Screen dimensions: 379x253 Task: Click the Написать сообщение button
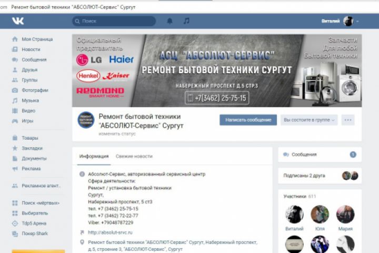coord(248,120)
